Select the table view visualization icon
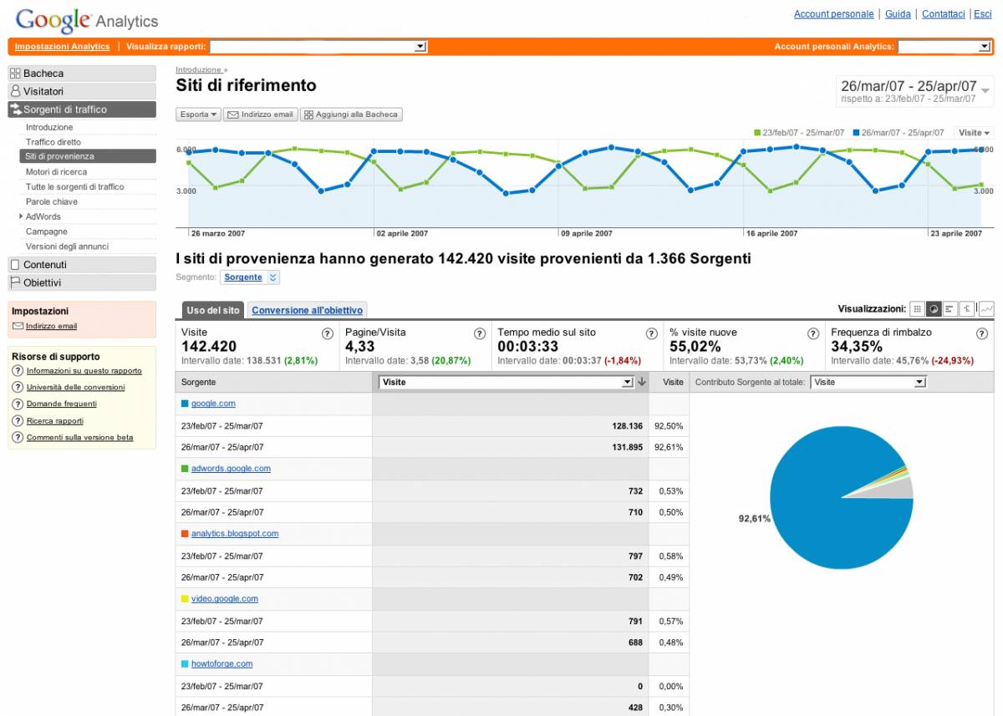The image size is (1003, 716). point(918,309)
